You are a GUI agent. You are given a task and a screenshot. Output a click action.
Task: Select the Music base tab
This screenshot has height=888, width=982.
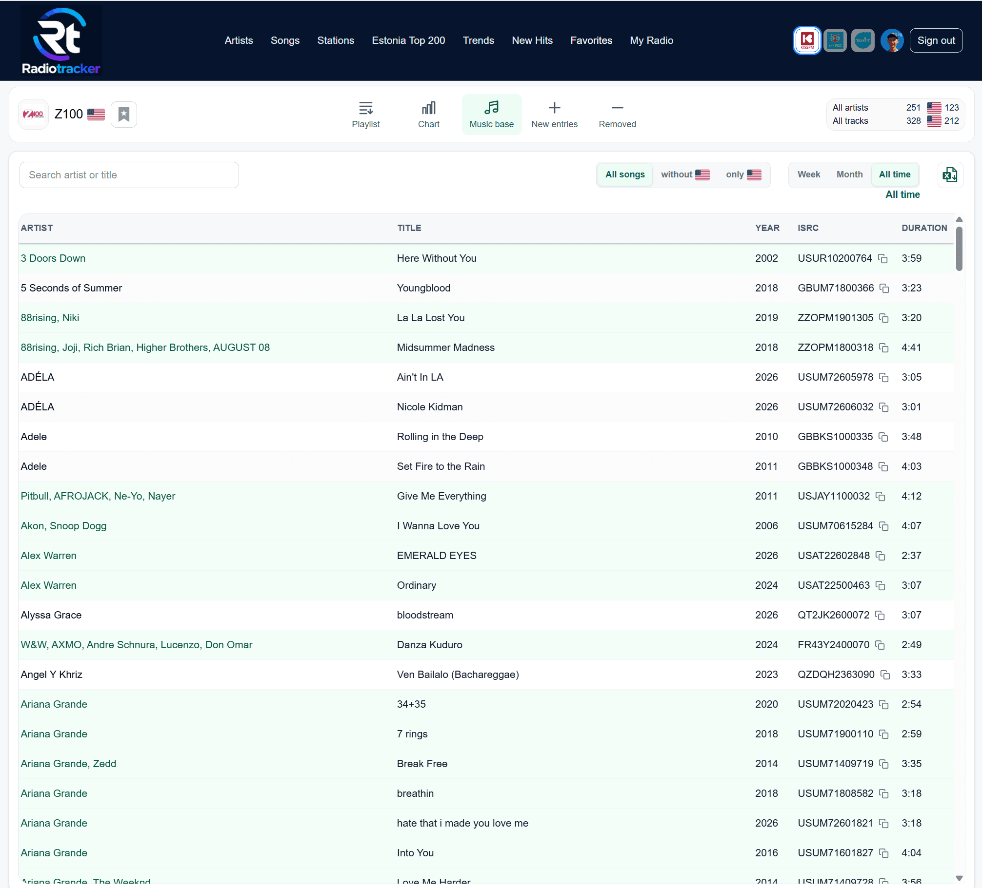492,115
